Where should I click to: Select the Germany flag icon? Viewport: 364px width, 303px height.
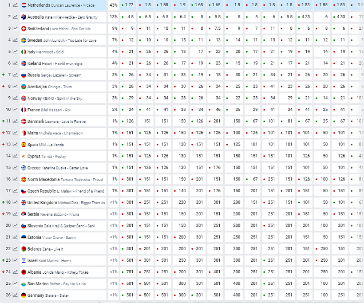click(x=24, y=295)
